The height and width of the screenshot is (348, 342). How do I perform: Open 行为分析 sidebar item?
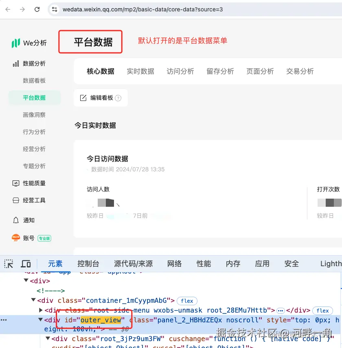pos(34,132)
